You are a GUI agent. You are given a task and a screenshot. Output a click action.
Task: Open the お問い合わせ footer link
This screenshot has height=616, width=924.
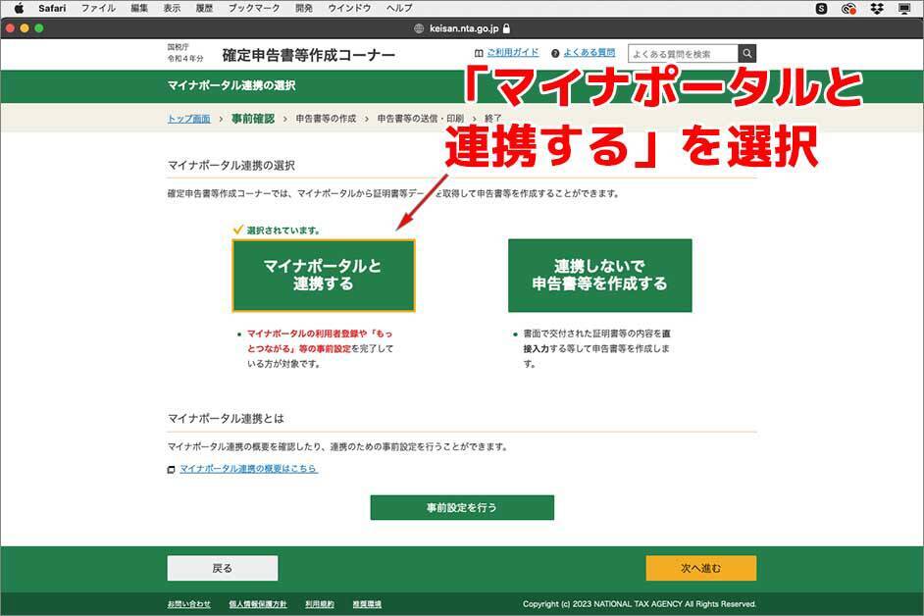[188, 604]
